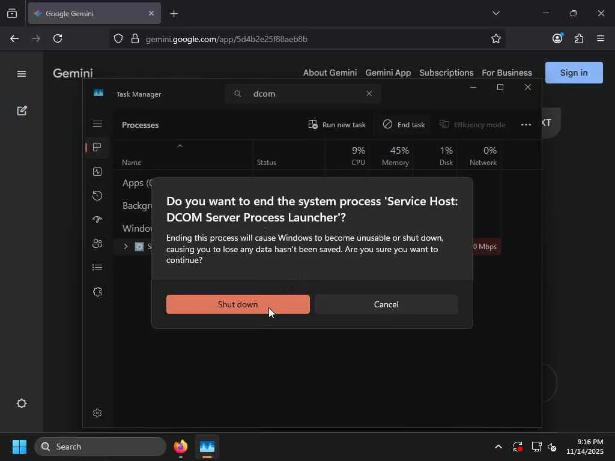Viewport: 615px width, 461px height.
Task: Go back with the Firefox back arrow
Action: (14, 38)
